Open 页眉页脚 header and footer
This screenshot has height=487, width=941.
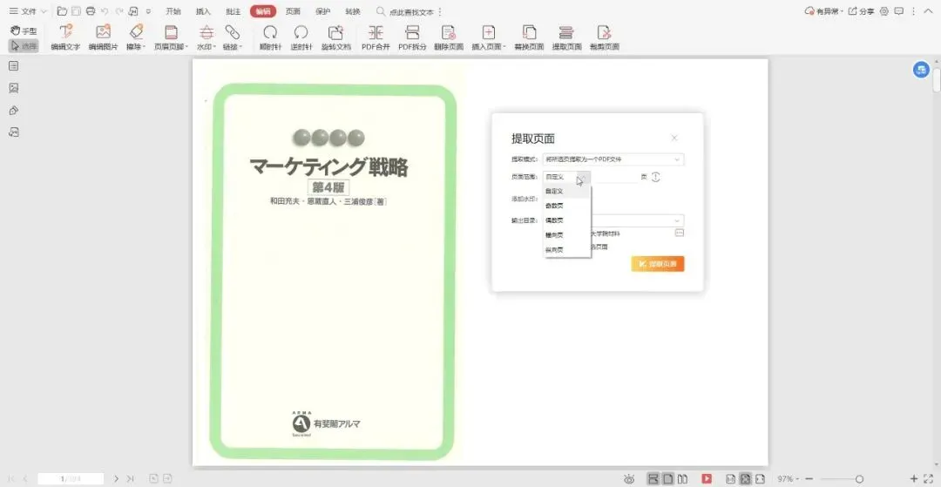[172, 37]
